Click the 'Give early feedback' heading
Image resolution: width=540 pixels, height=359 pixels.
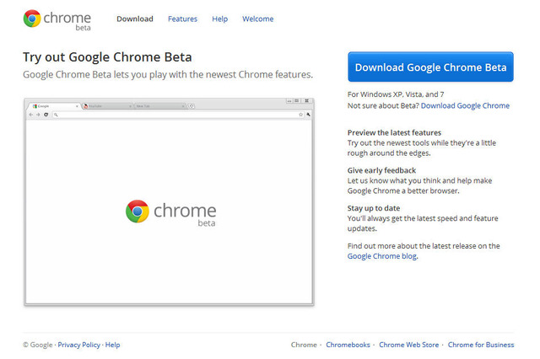pyautogui.click(x=381, y=170)
